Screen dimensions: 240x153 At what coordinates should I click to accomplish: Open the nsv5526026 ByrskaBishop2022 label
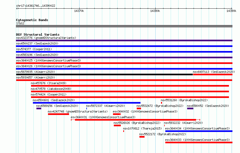coord(137,123)
